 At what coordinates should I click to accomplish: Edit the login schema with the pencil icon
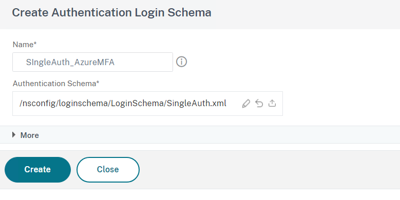(246, 104)
